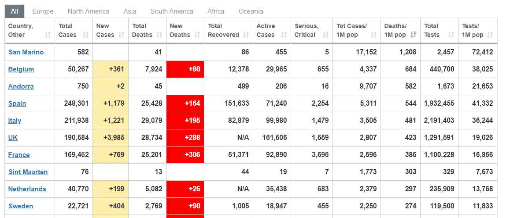Switch to the Oceania tab

click(251, 11)
